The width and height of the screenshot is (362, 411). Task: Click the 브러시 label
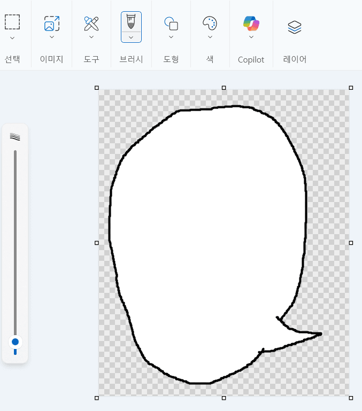point(131,59)
